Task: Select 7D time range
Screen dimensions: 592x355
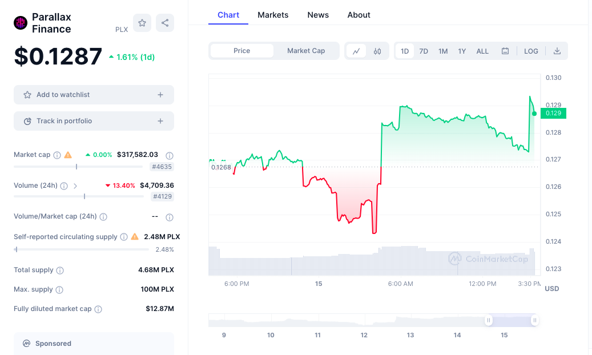Action: pyautogui.click(x=424, y=51)
